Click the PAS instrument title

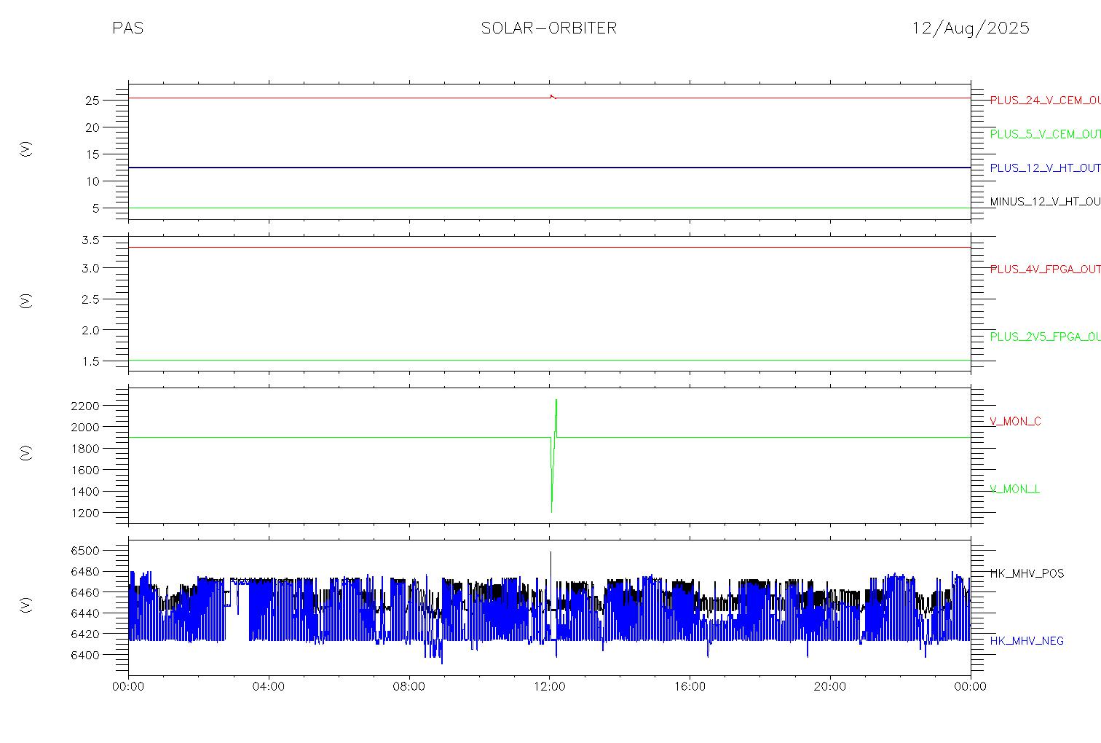coord(127,28)
